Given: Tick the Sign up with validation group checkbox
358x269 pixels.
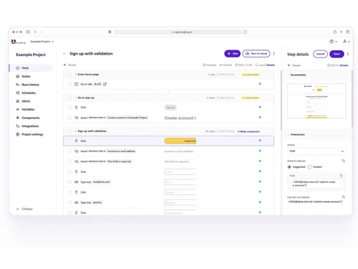Looking at the screenshot, I should coord(69,131).
